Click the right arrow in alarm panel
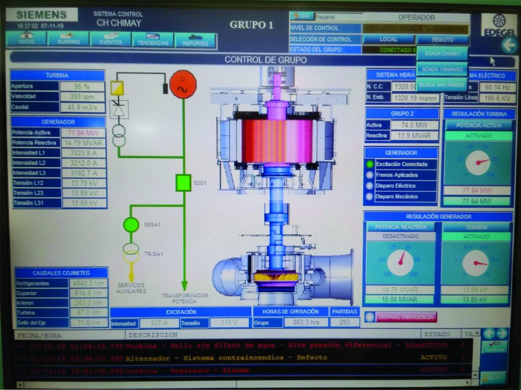This screenshot has height=390, width=521. 501,334
